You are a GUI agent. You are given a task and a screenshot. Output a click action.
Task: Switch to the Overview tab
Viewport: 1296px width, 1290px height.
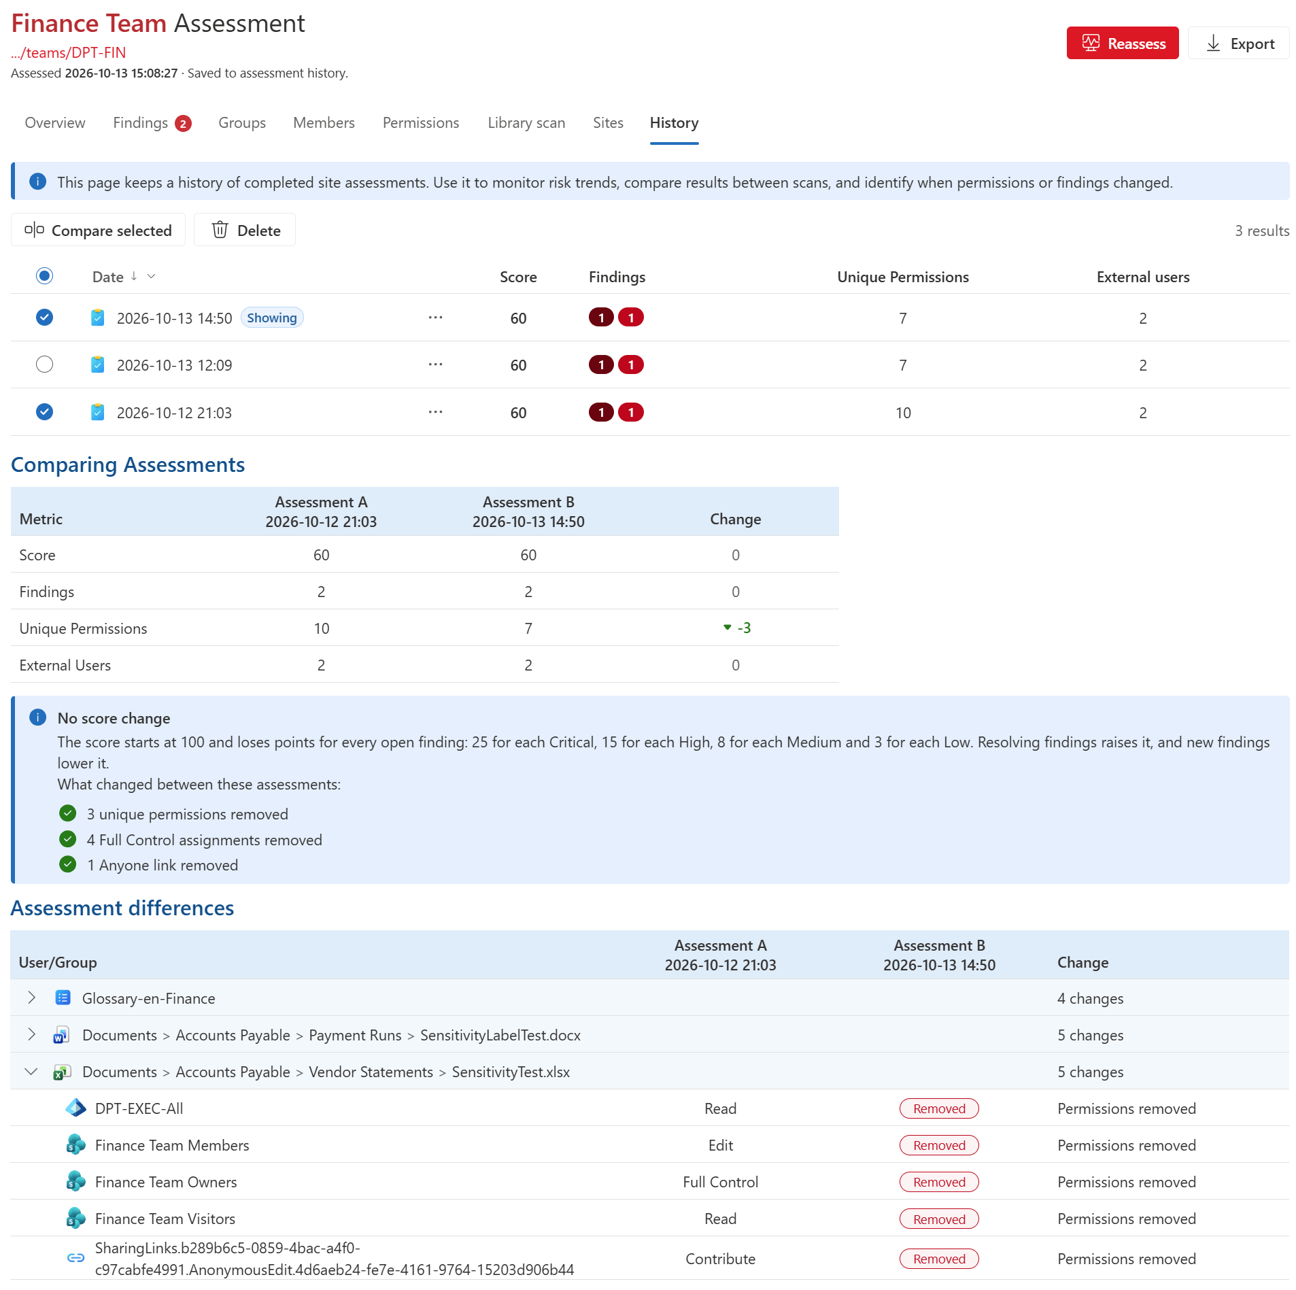click(x=55, y=123)
